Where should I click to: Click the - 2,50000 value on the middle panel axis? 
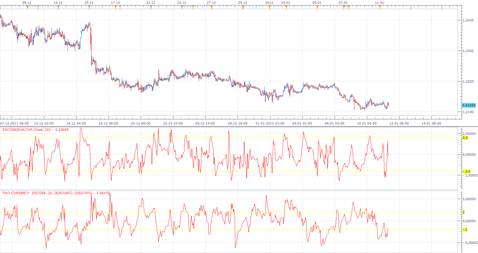click(470, 175)
